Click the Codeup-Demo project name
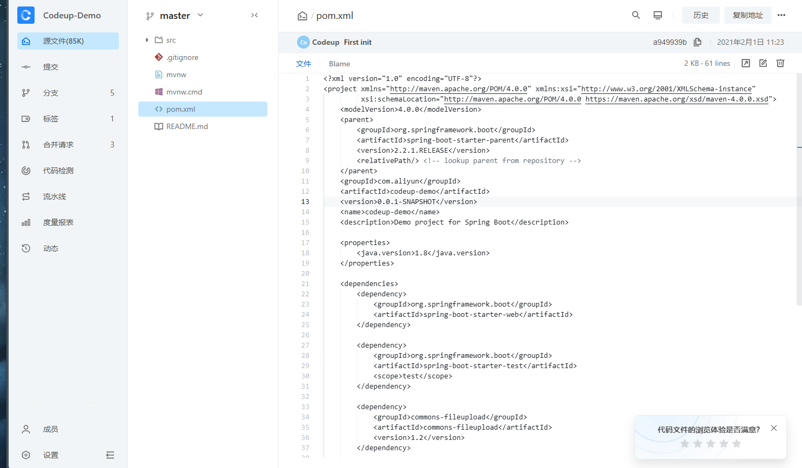Screen dimensions: 802x468 tap(72, 15)
